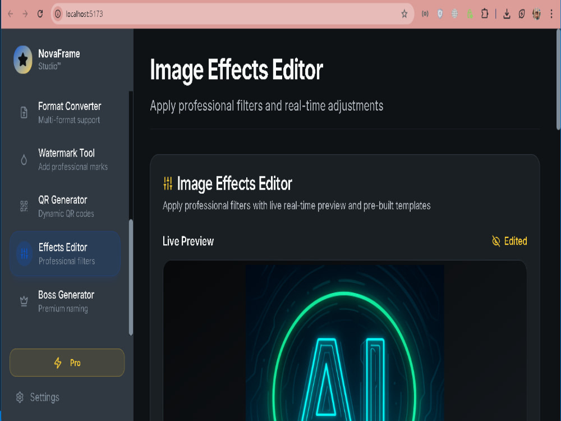
Task: Click the 'Multi-format support' subtitle
Action: tap(69, 120)
